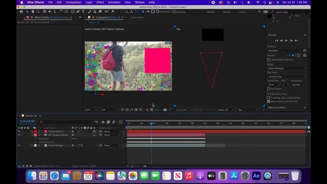
Task: Click the Search Help field
Action: pos(290,12)
